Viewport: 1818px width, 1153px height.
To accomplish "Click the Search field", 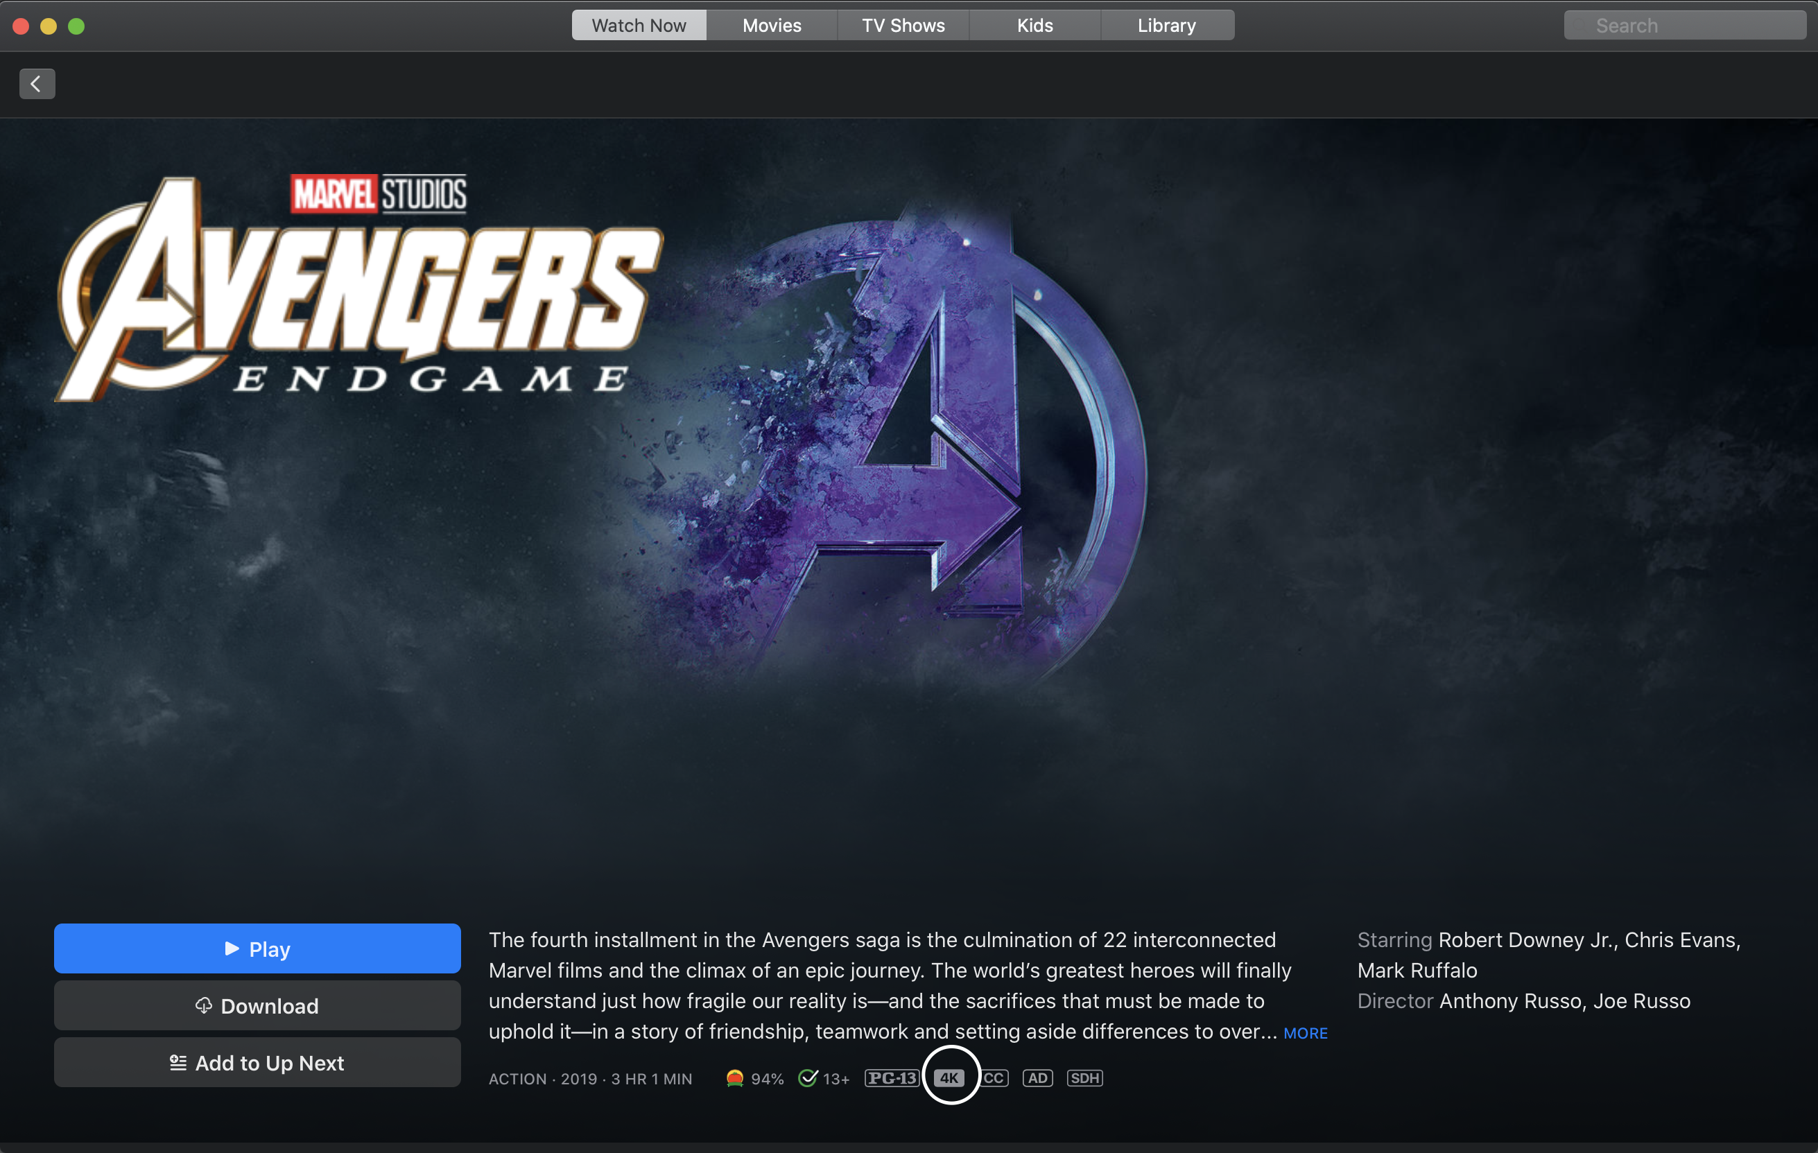I will [1683, 26].
